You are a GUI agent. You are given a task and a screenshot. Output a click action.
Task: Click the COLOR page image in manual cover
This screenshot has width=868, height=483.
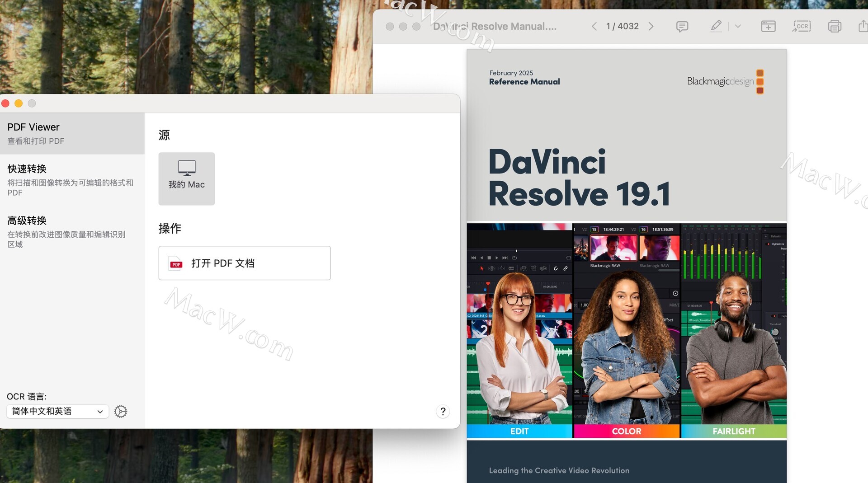tap(627, 330)
